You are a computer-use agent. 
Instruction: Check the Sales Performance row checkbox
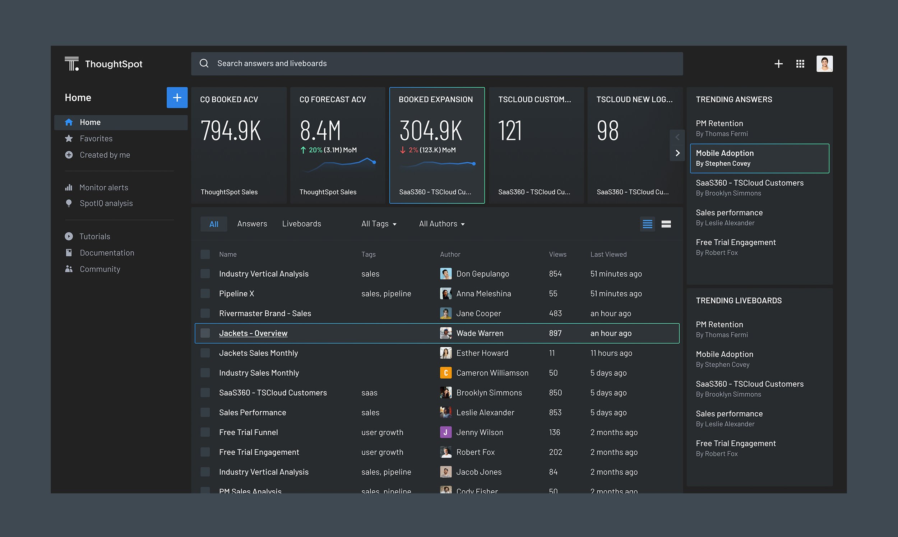click(x=205, y=412)
